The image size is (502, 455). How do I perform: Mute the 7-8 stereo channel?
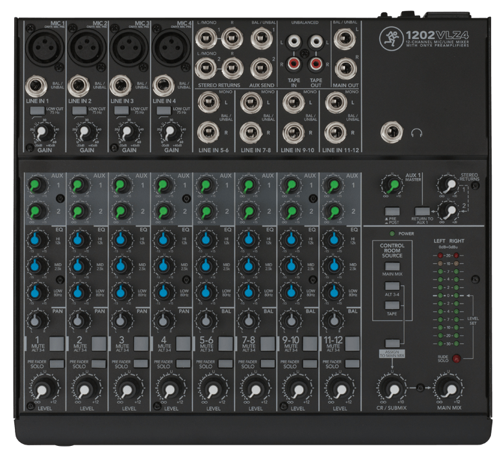[x=268, y=343]
